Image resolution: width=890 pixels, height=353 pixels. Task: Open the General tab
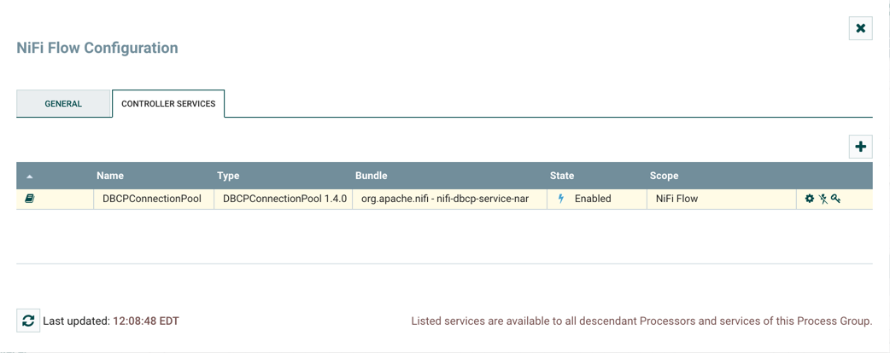63,104
